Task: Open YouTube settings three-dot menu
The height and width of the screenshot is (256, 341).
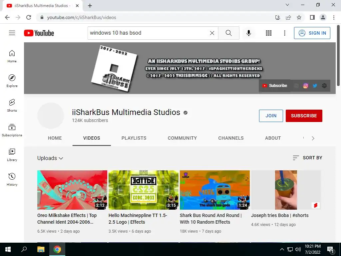Action: click(x=284, y=33)
